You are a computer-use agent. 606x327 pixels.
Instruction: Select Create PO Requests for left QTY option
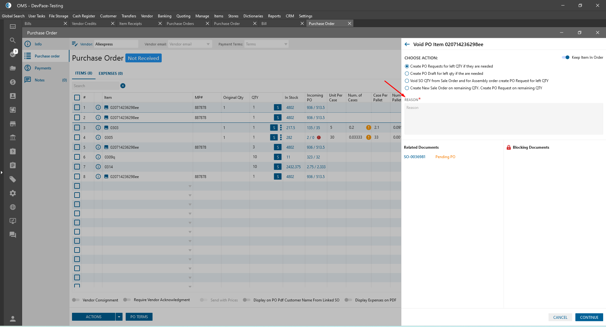click(x=407, y=66)
